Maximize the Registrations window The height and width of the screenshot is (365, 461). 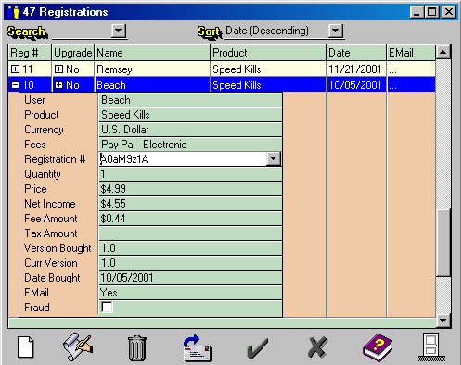432,12
